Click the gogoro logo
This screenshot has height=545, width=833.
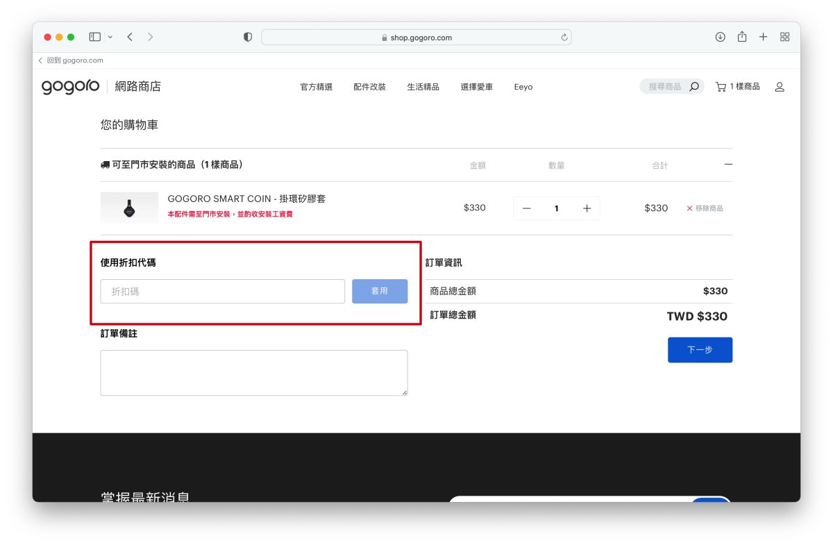pos(70,87)
